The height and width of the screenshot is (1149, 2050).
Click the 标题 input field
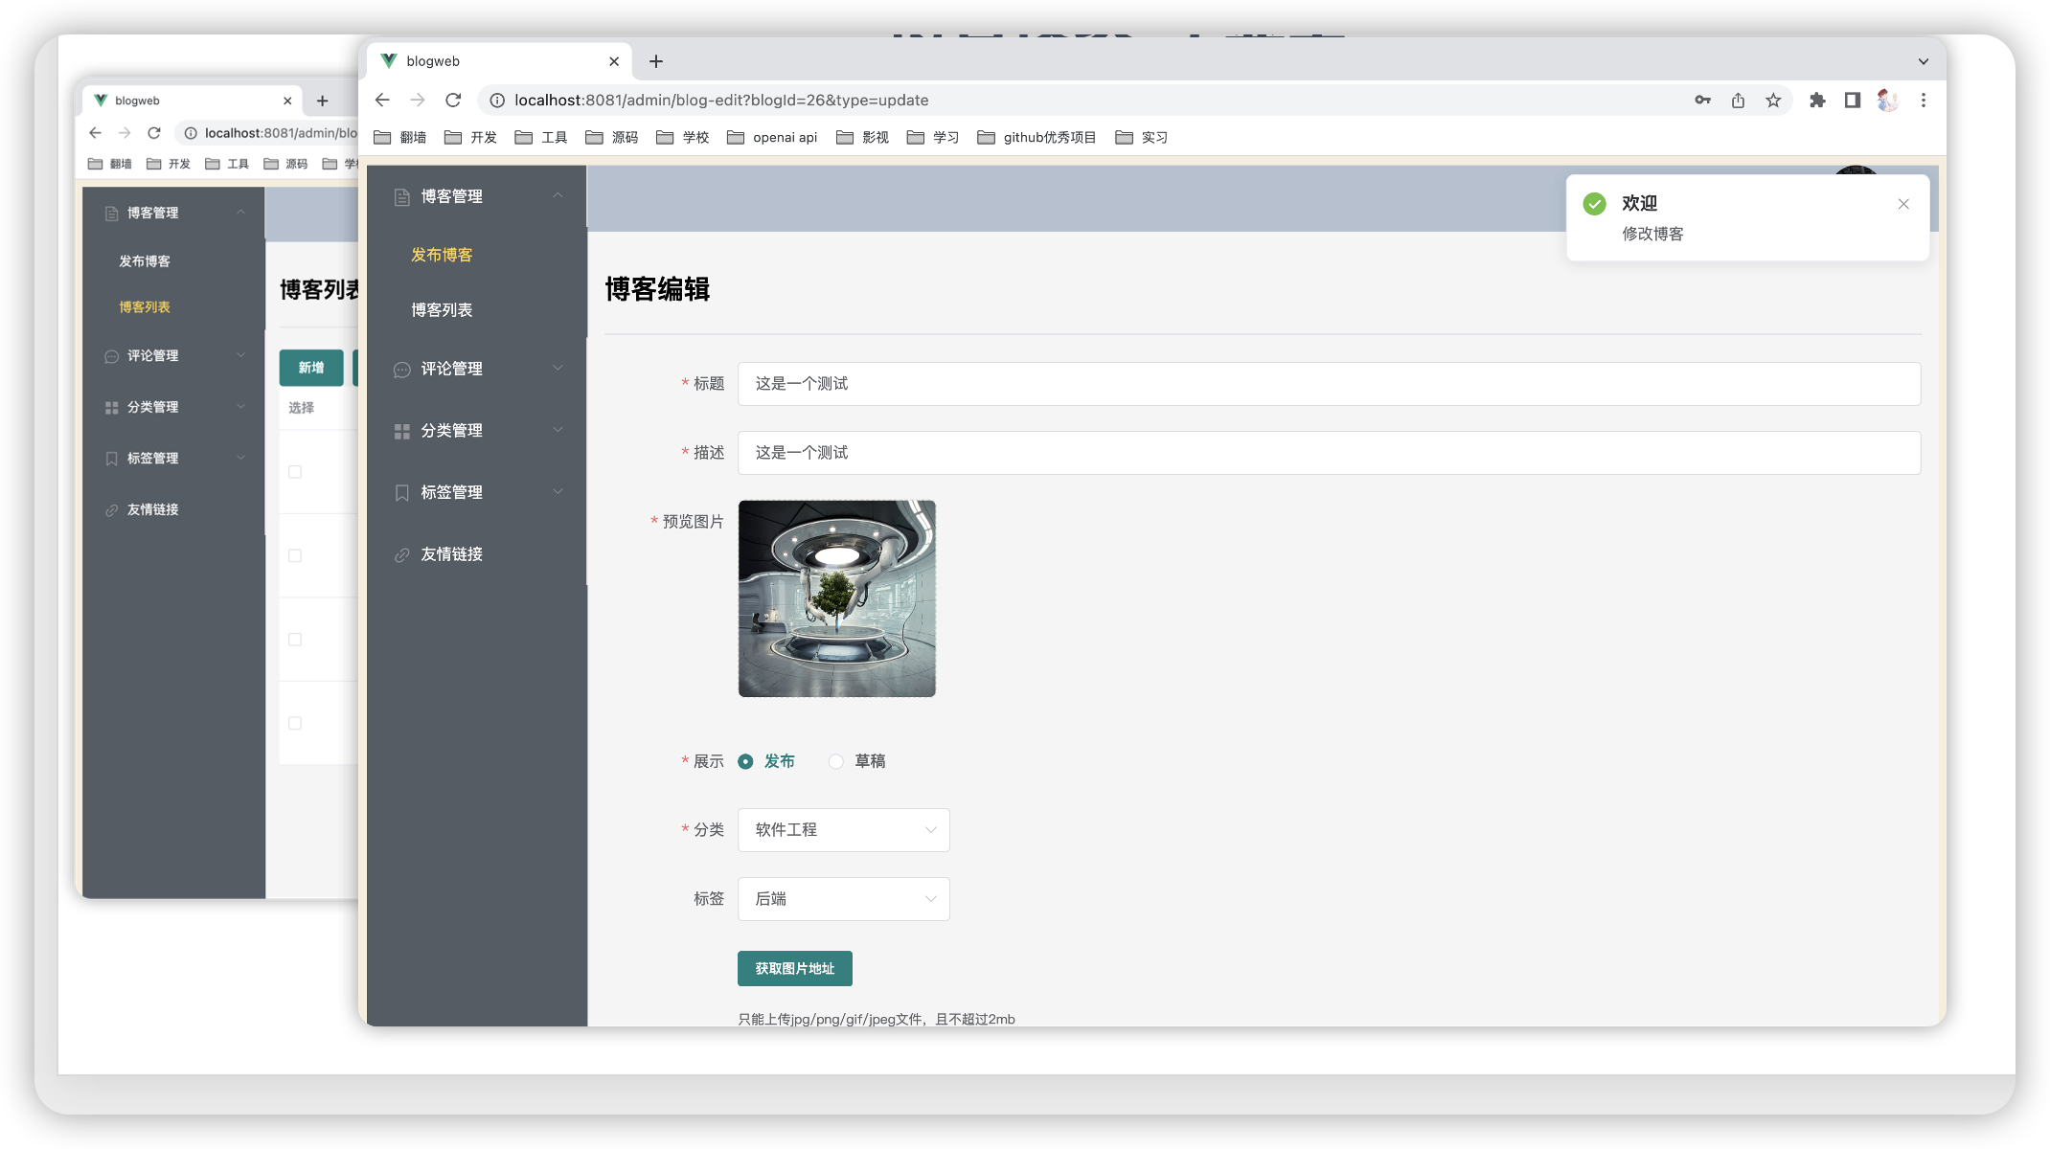click(1328, 384)
